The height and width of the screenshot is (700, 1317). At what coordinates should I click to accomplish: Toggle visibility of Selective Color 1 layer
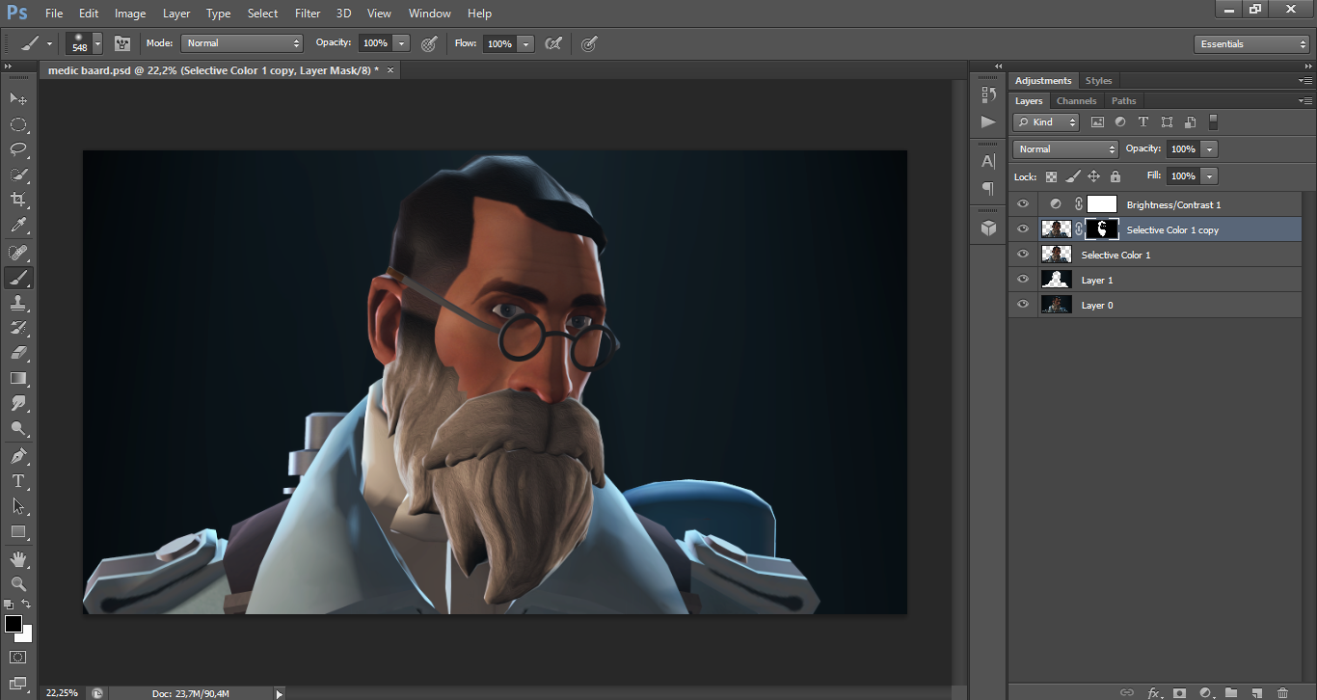(x=1023, y=255)
